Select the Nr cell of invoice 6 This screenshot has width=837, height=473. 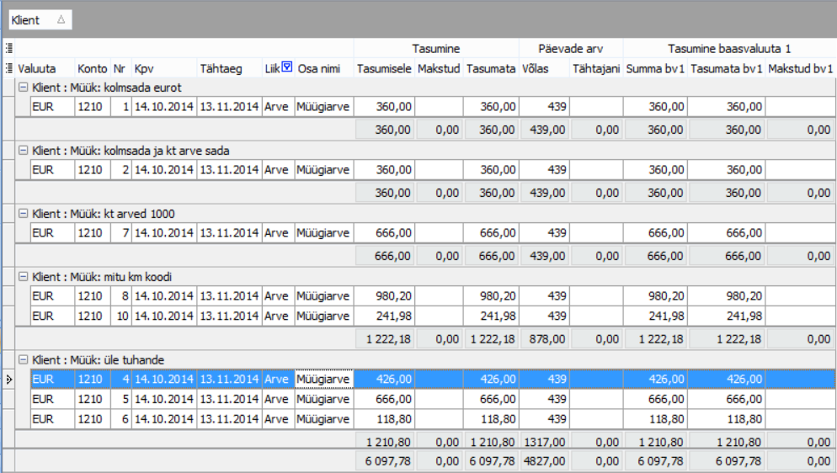pyautogui.click(x=121, y=419)
